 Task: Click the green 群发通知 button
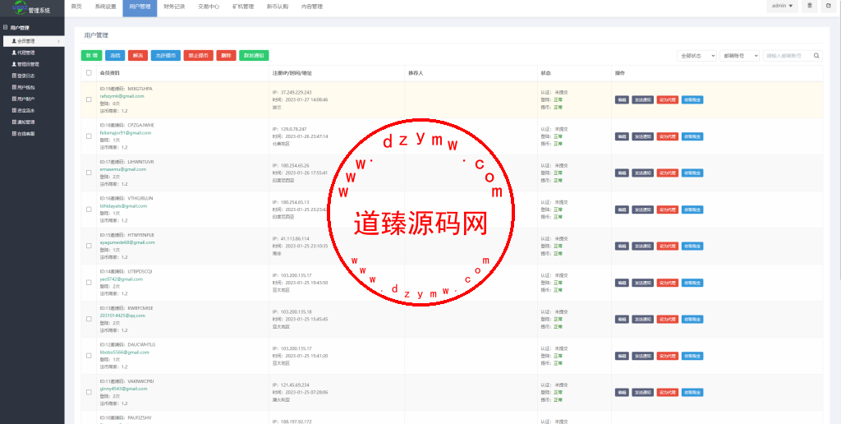coord(254,55)
